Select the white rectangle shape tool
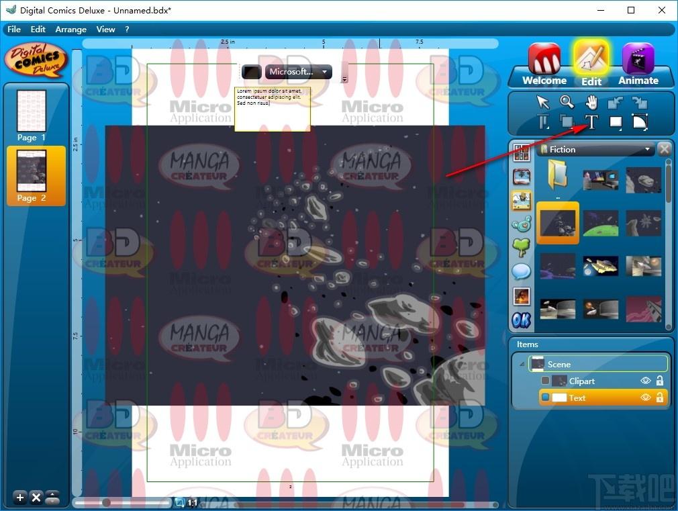The width and height of the screenshot is (678, 511). pos(616,122)
